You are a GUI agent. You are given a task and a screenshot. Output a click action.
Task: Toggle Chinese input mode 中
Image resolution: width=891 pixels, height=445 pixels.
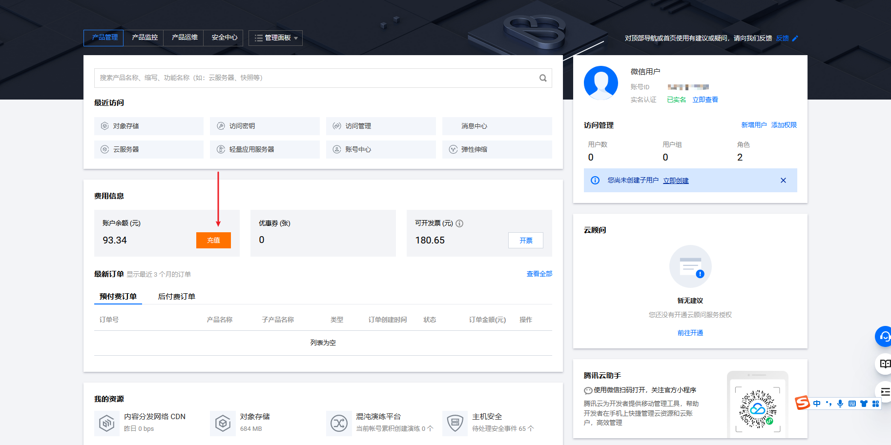(x=817, y=404)
